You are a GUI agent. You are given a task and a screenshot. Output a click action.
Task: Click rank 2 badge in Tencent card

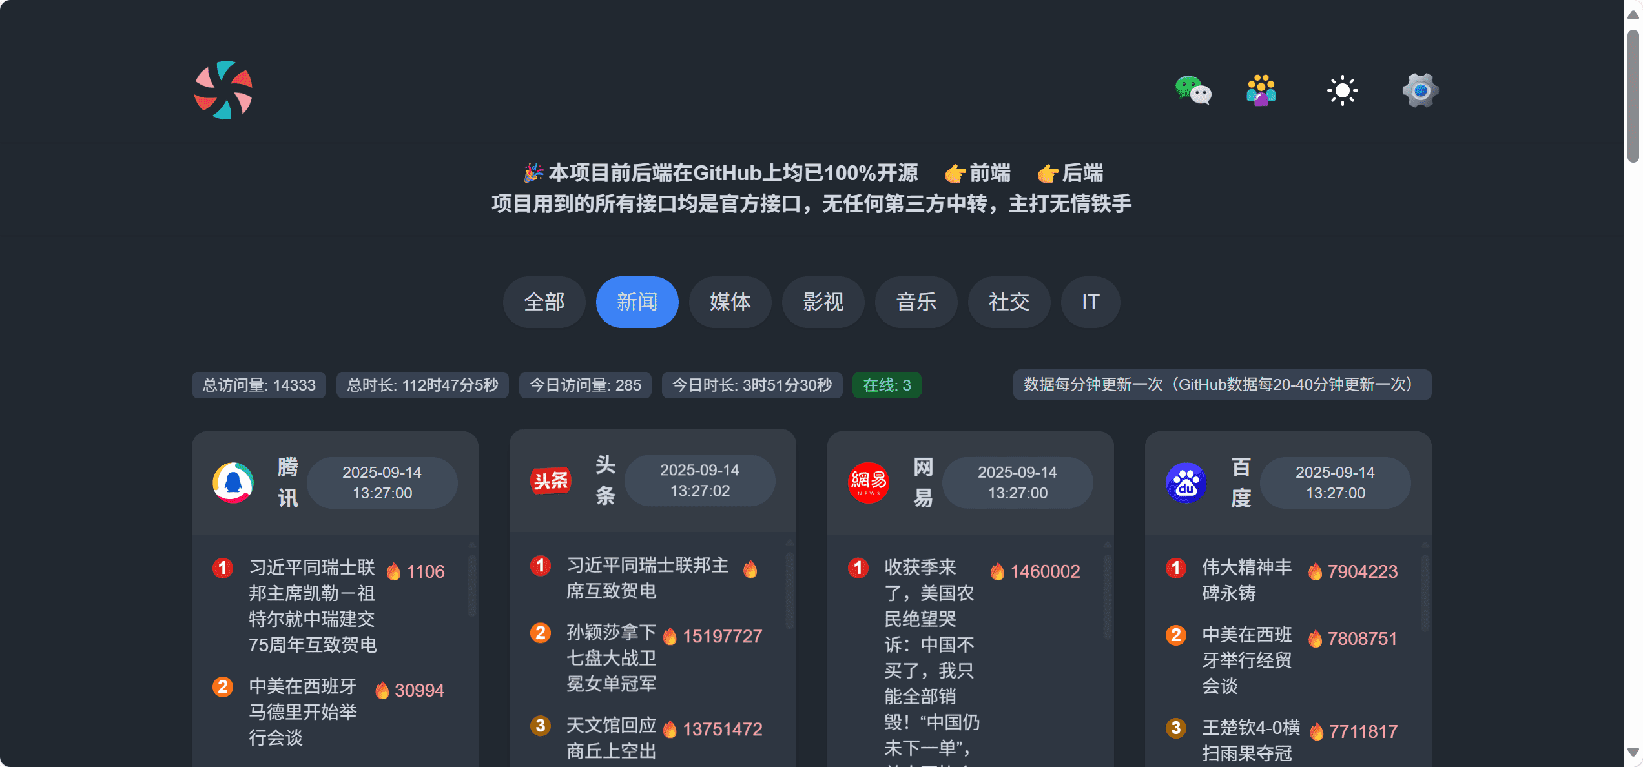pos(223,686)
